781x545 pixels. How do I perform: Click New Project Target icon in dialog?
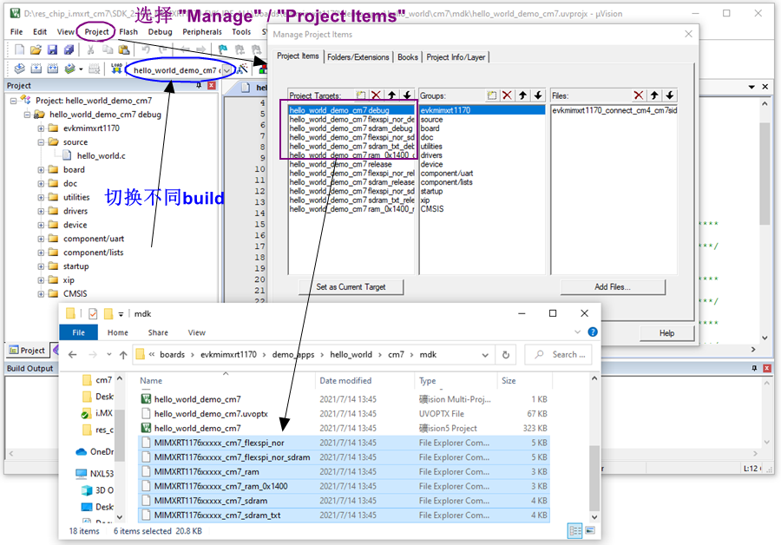point(361,95)
